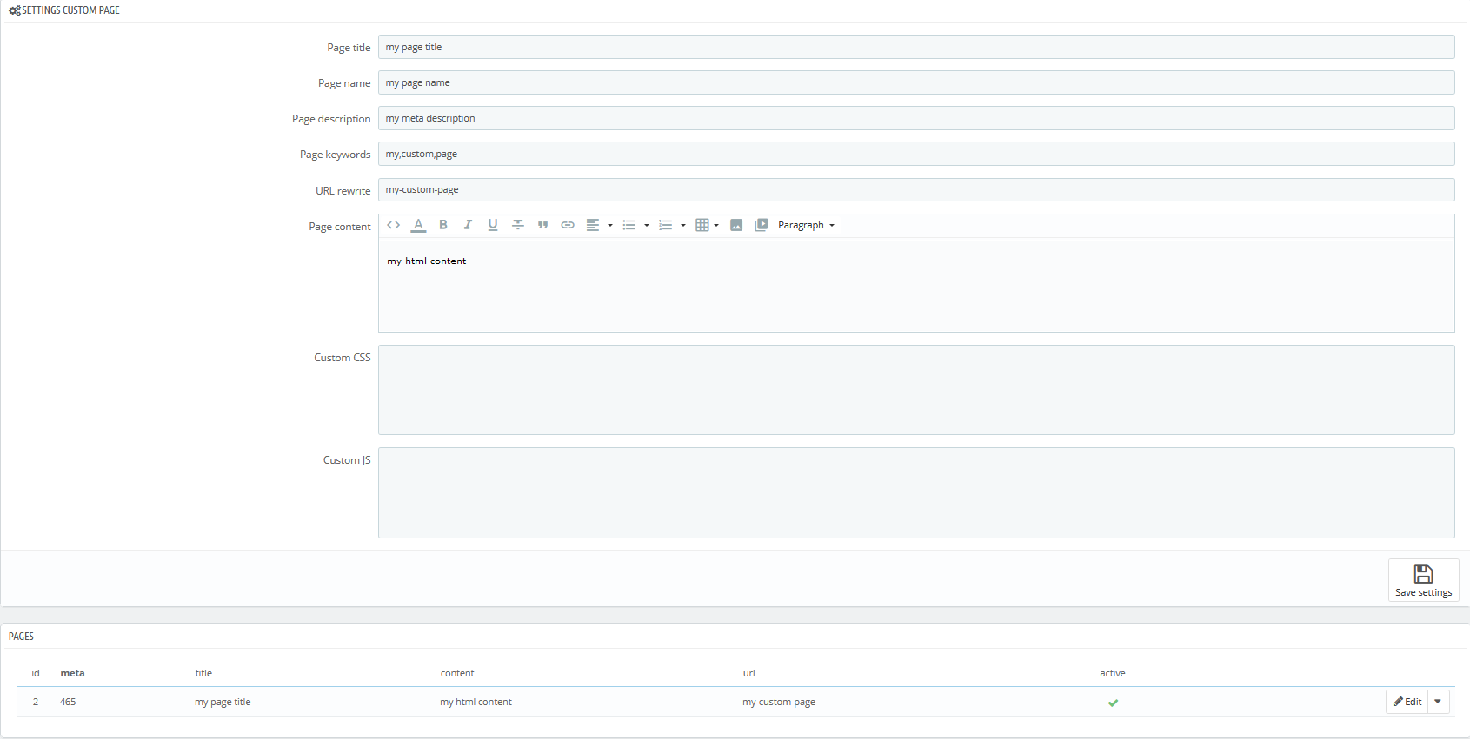
Task: Insert a bulleted list
Action: tap(629, 225)
